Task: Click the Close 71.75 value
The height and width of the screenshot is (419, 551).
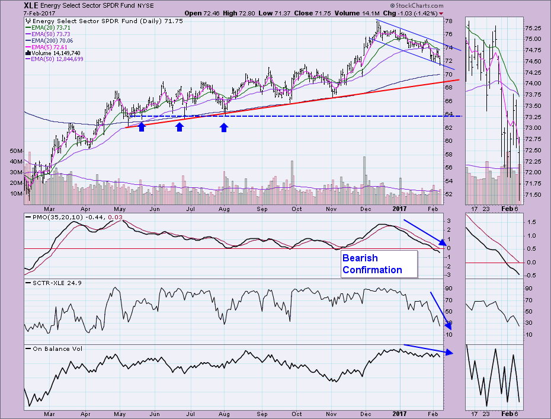Action: coord(313,13)
